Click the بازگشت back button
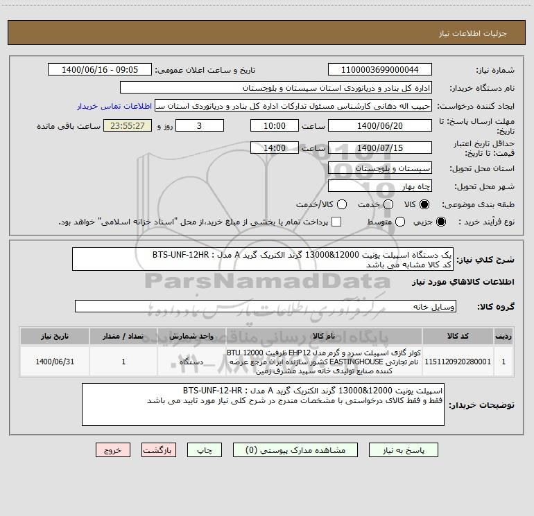Image resolution: width=534 pixels, height=516 pixels. point(159,450)
